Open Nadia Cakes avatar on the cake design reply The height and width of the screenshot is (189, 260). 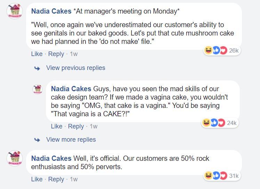[x=38, y=89]
